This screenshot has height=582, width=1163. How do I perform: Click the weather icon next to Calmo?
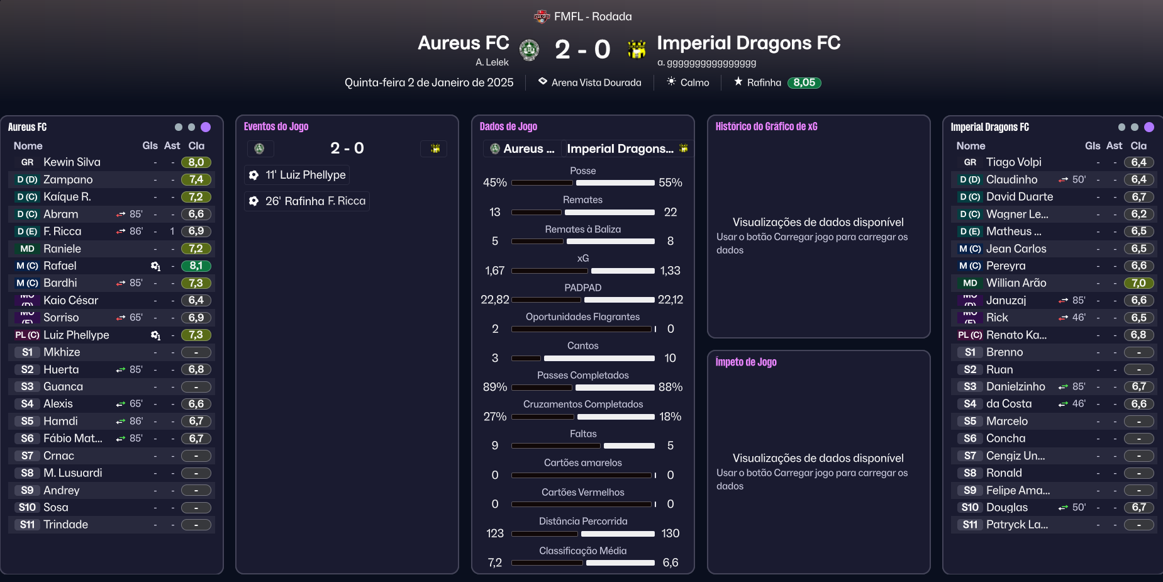click(671, 82)
